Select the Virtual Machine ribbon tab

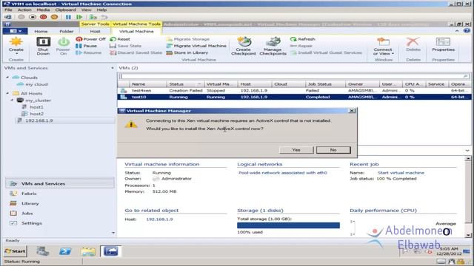(136, 31)
